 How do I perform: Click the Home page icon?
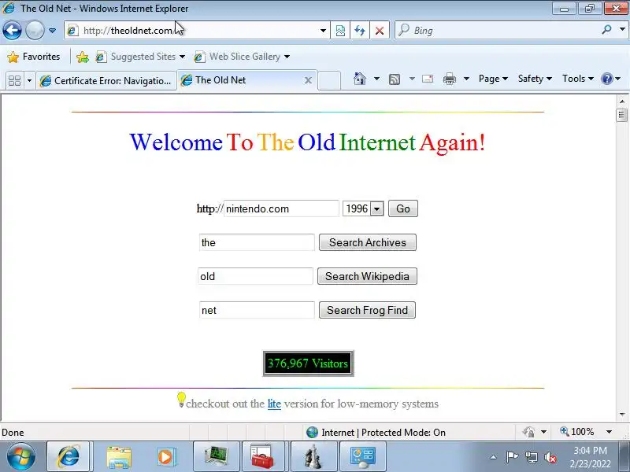(360, 79)
